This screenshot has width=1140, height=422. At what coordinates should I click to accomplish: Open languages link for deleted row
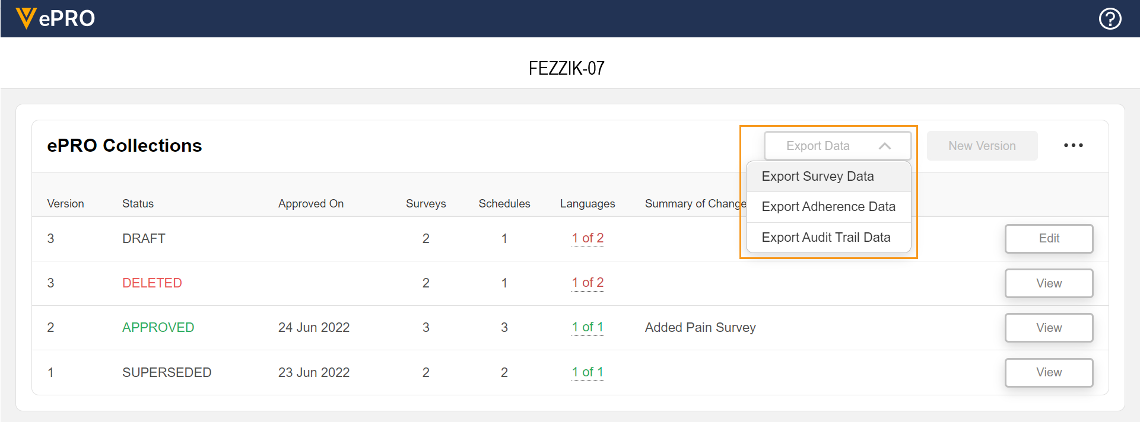[x=588, y=283]
